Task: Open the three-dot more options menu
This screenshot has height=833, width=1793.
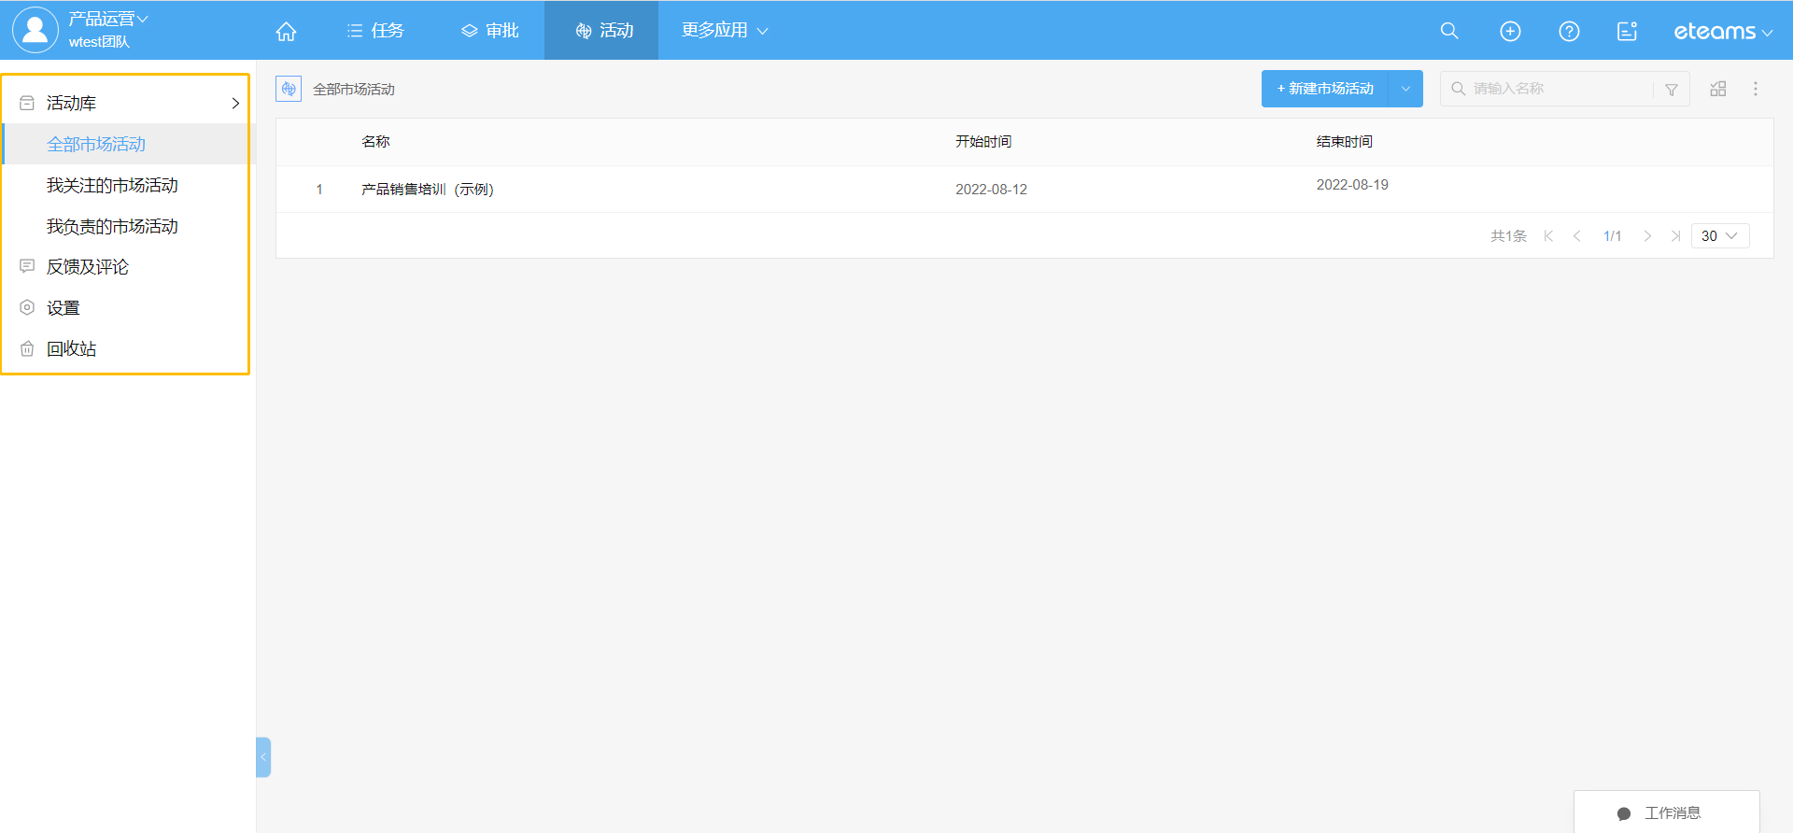Action: click(x=1755, y=89)
